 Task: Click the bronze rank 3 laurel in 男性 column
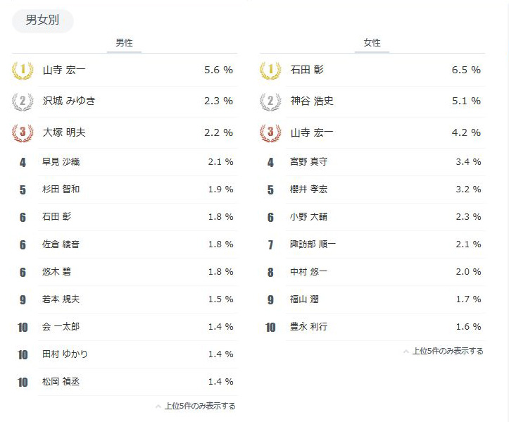pos(23,132)
